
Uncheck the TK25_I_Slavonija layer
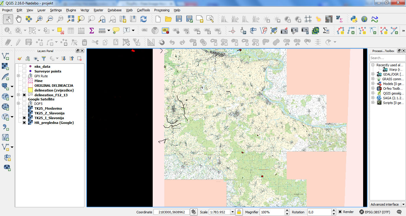pos(24,118)
